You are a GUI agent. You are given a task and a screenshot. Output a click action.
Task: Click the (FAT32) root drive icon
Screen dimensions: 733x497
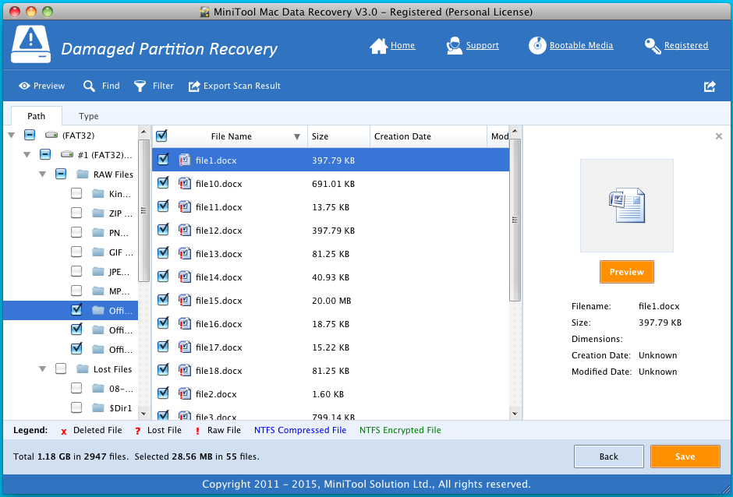tap(51, 136)
